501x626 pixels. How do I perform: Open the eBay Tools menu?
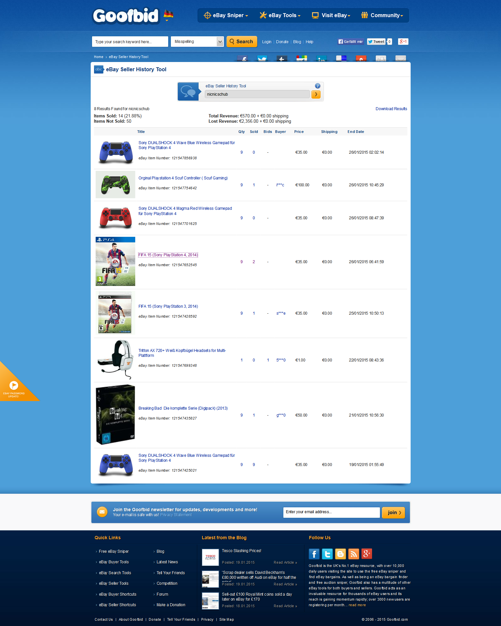(280, 15)
